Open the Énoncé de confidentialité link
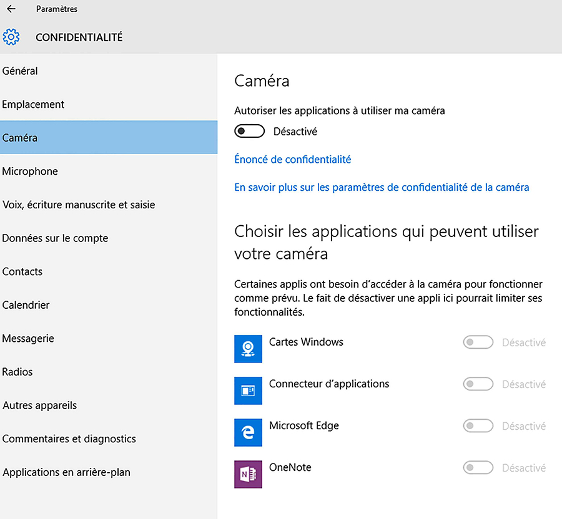This screenshot has width=562, height=519. tap(292, 159)
